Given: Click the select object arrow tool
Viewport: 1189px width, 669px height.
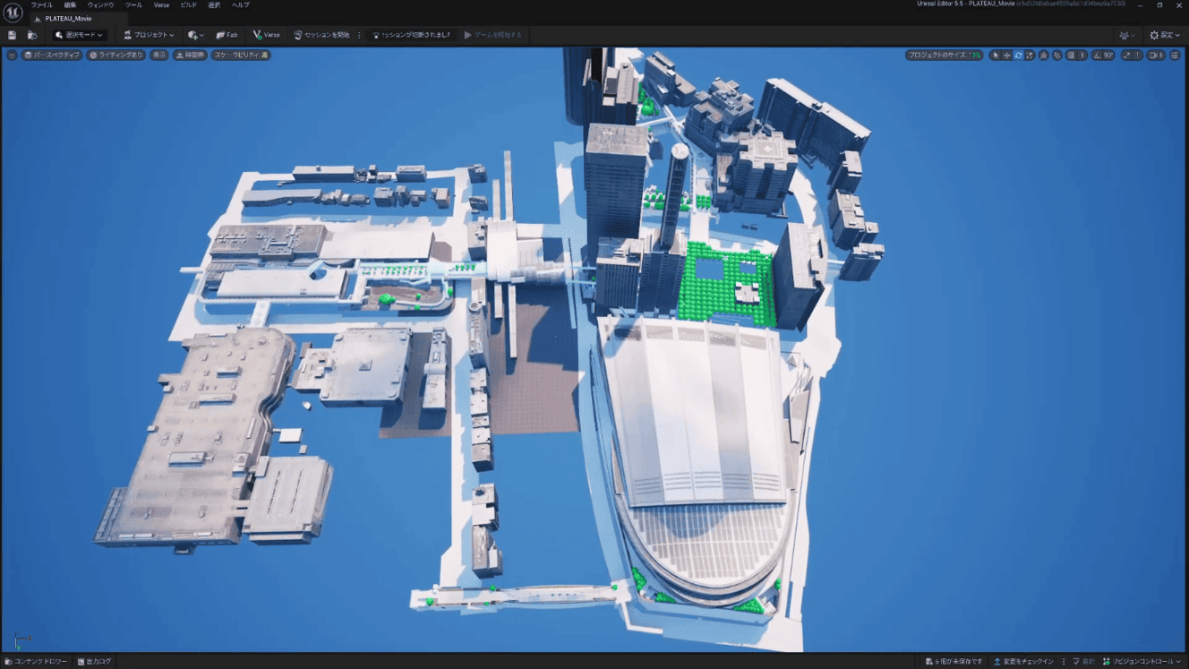Looking at the screenshot, I should tap(995, 56).
